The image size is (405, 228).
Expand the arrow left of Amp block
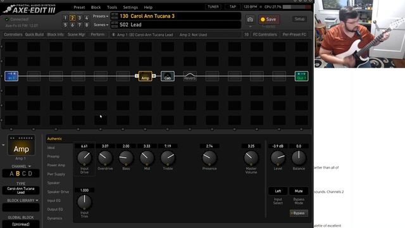[x=3, y=145]
